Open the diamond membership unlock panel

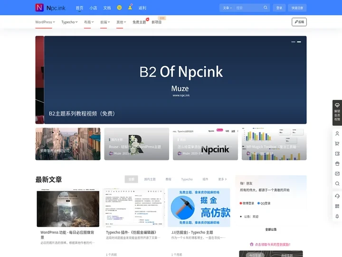point(337,112)
